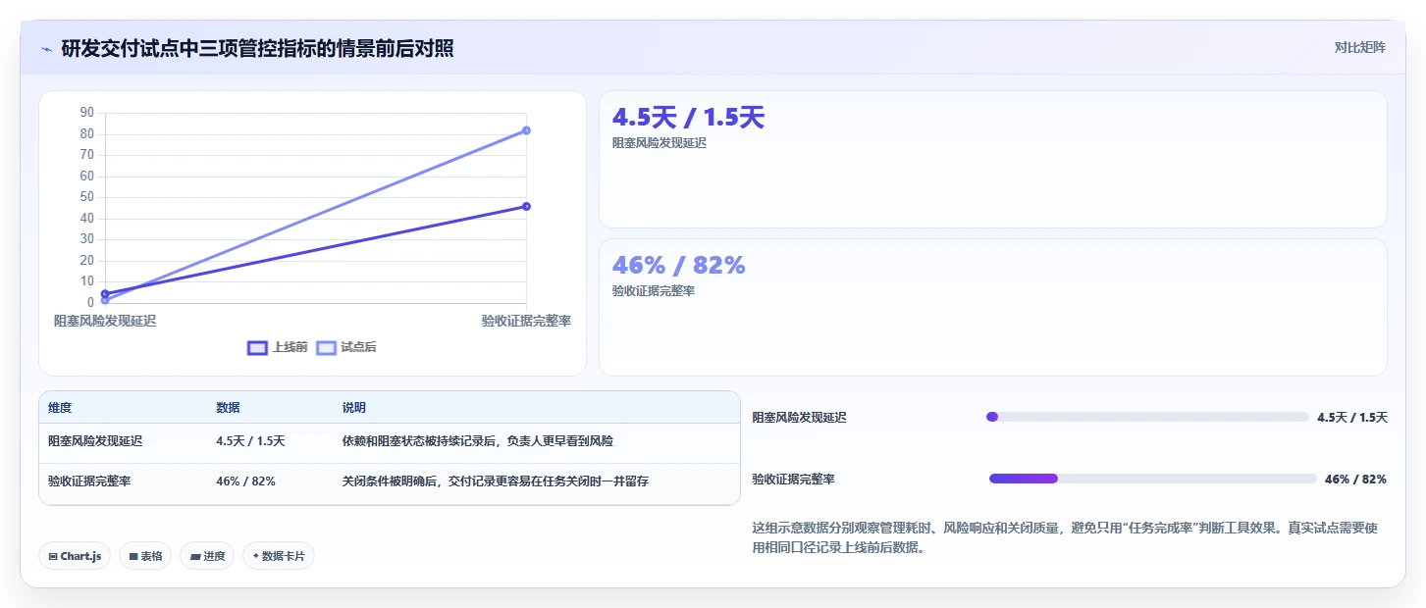Click the description starting 关闭条件被明确后
Viewport: 1426px width, 608px height.
[495, 481]
